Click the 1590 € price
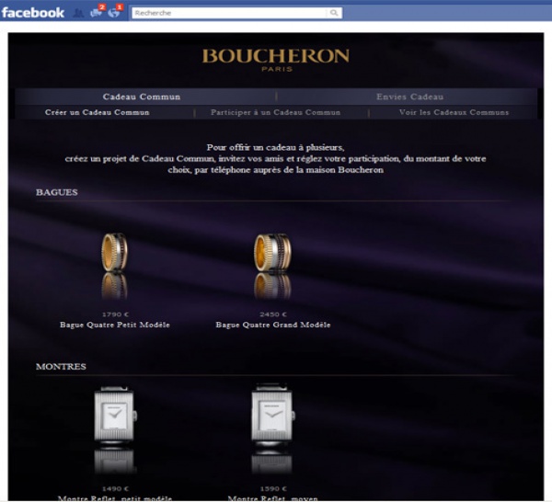Image resolution: width=552 pixels, height=502 pixels. point(273,488)
